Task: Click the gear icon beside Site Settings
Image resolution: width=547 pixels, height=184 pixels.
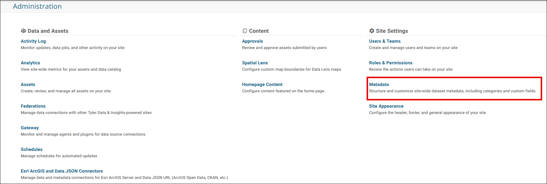Action: click(371, 30)
